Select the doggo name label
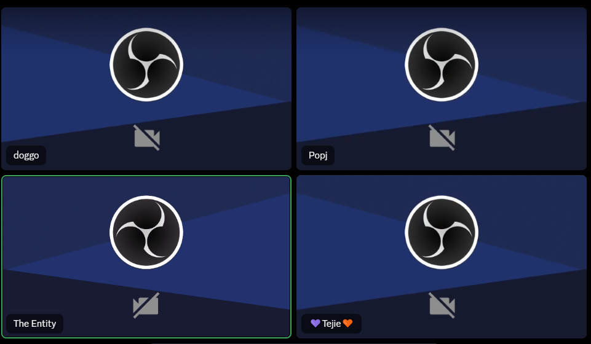 (26, 155)
